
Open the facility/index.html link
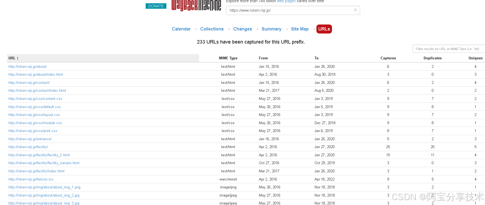coord(36,171)
